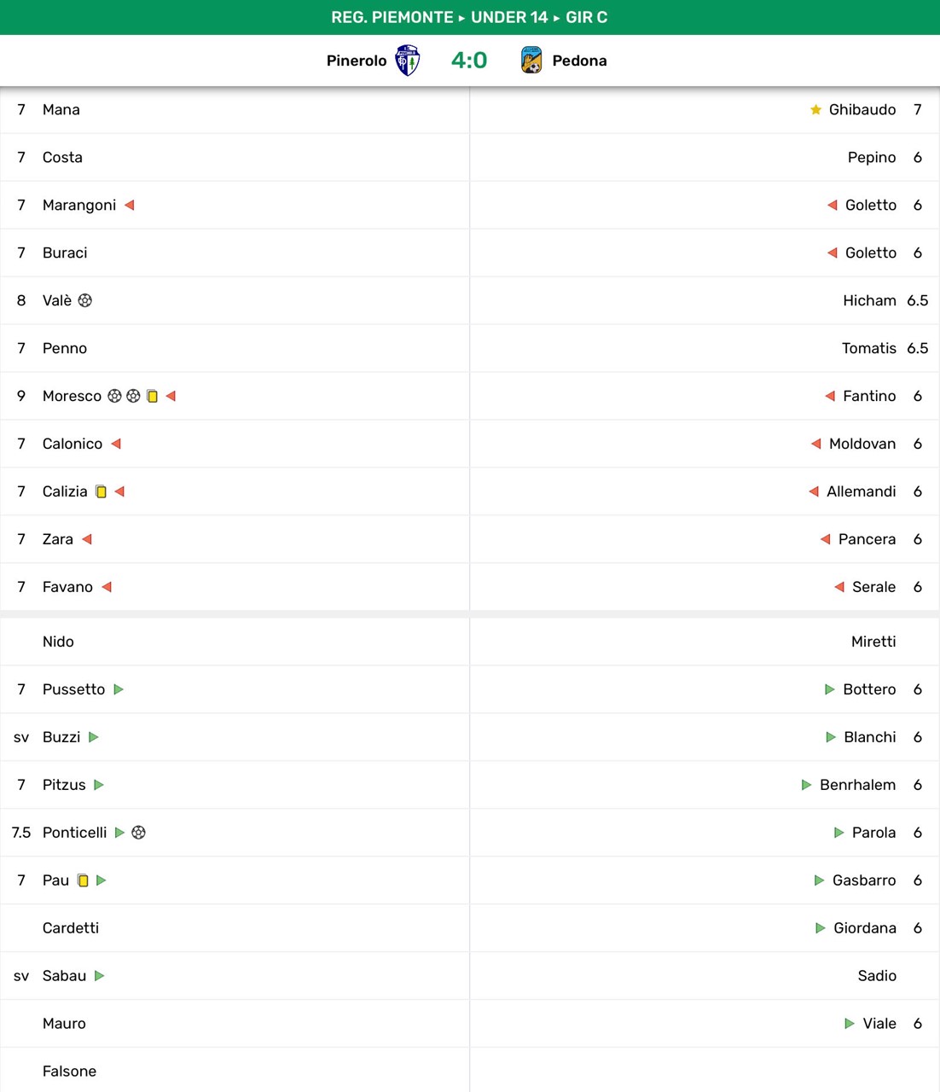Select GIR C in the header breadcrumb
The image size is (940, 1092).
coord(586,17)
